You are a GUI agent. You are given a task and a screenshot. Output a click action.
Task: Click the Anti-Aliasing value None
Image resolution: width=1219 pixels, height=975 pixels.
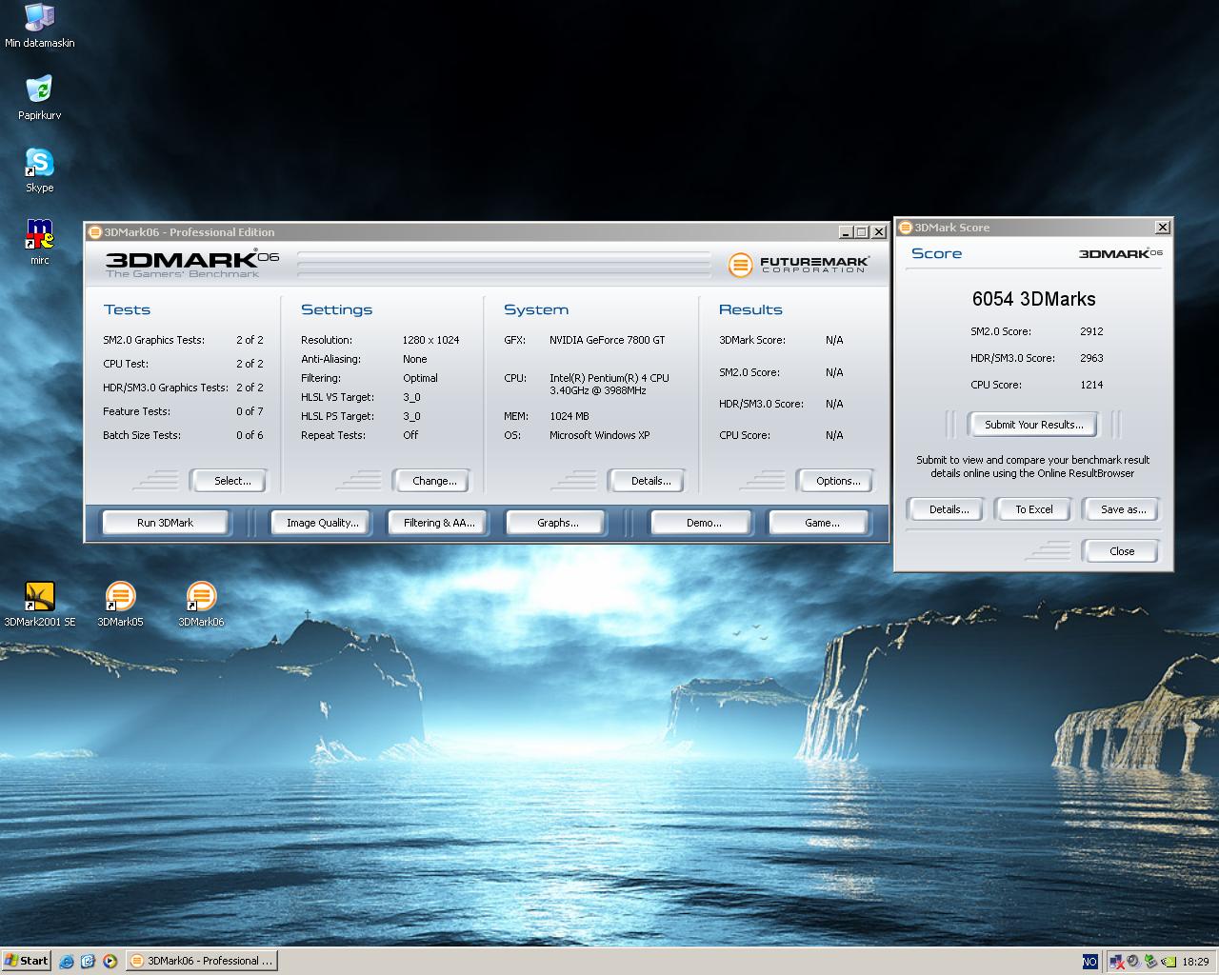click(414, 359)
